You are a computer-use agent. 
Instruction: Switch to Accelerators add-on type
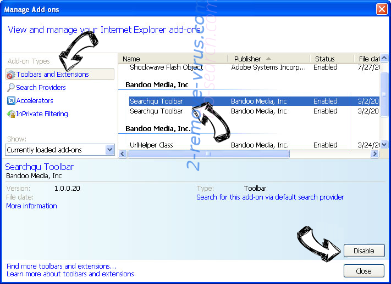click(x=35, y=101)
